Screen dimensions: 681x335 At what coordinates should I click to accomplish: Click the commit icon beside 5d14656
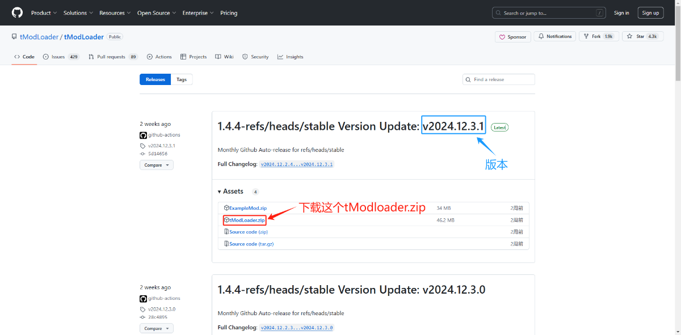142,154
